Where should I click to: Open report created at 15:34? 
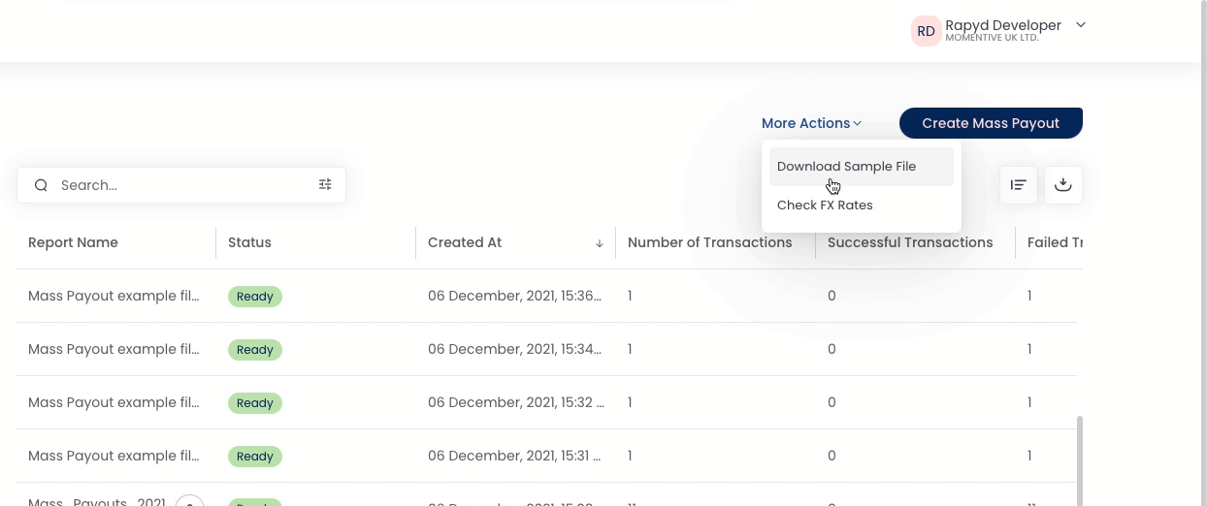pos(547,349)
